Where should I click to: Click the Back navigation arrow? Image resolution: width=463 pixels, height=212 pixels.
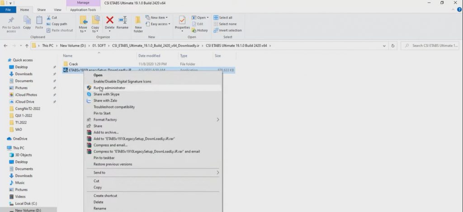[5, 46]
